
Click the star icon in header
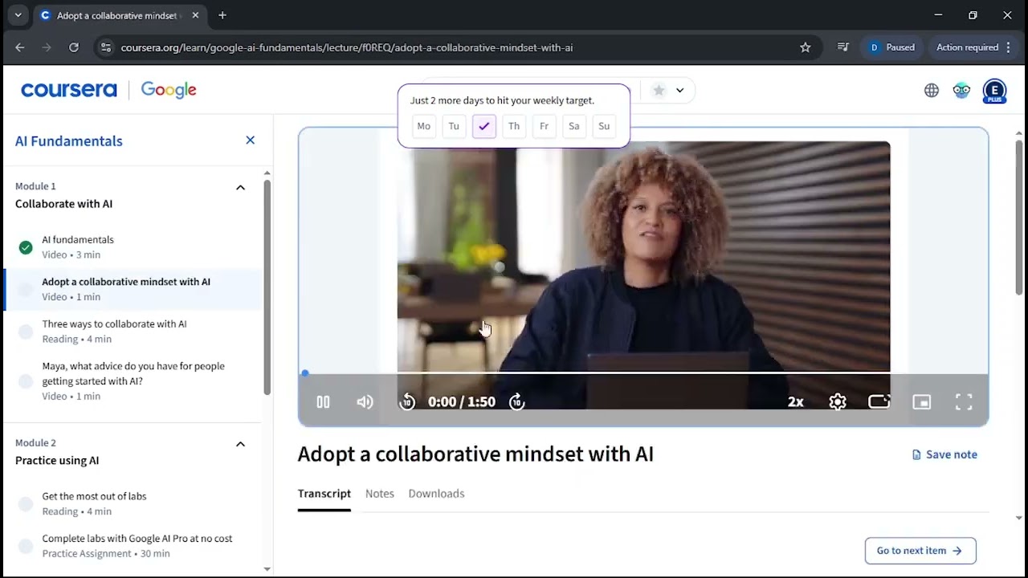click(x=659, y=90)
